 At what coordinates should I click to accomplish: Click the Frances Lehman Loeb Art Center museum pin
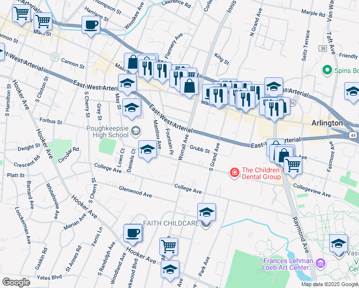tap(321, 264)
